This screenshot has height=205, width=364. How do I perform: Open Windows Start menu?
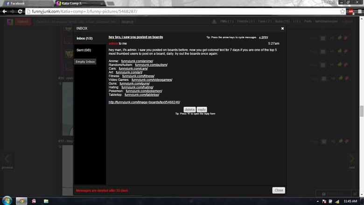pyautogui.click(x=6, y=201)
